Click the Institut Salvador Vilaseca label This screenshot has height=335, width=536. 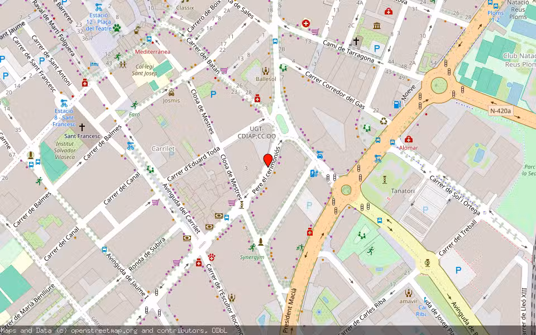click(65, 150)
